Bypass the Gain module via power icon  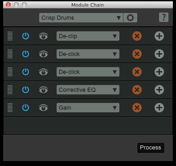[25, 108]
